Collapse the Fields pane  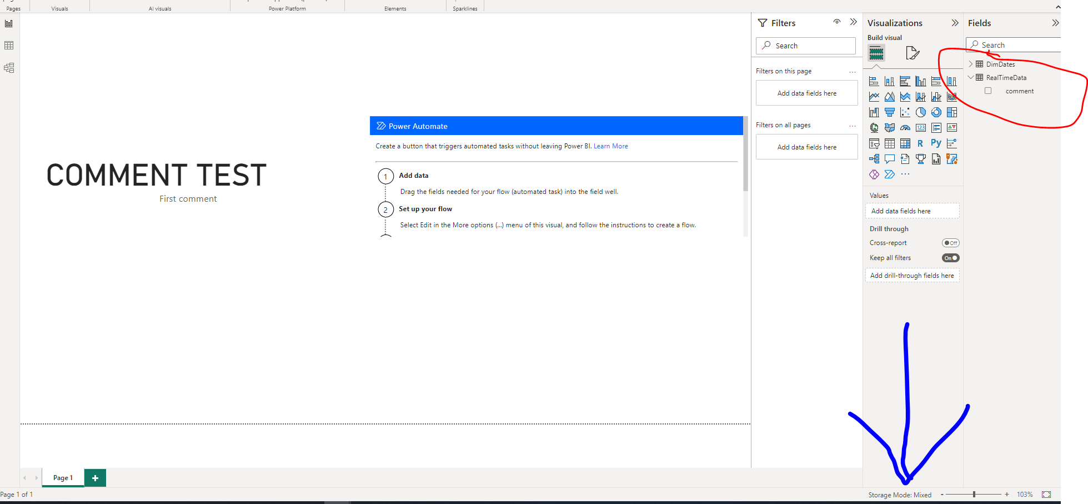pyautogui.click(x=1055, y=23)
